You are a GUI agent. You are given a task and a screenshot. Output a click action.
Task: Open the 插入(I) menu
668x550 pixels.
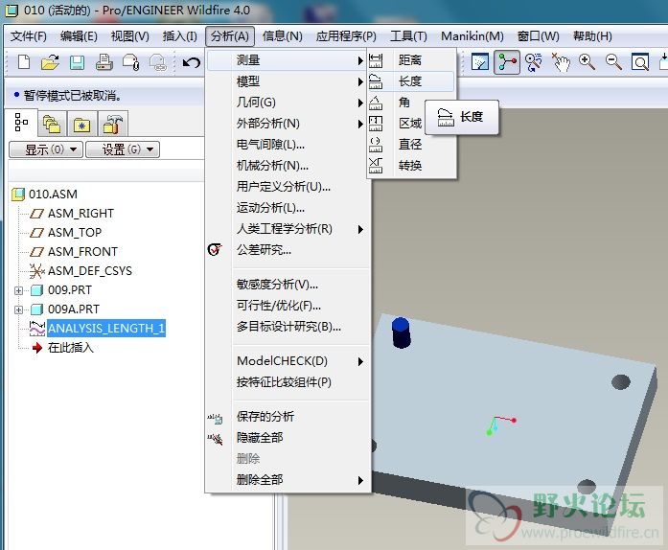180,36
